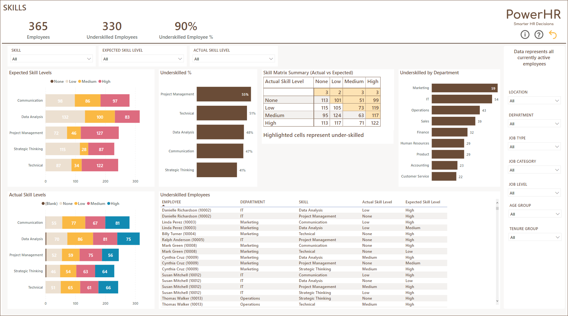Toggle the (Blank) legend in Actual Skill Levels
This screenshot has width=568, height=316.
pos(50,203)
